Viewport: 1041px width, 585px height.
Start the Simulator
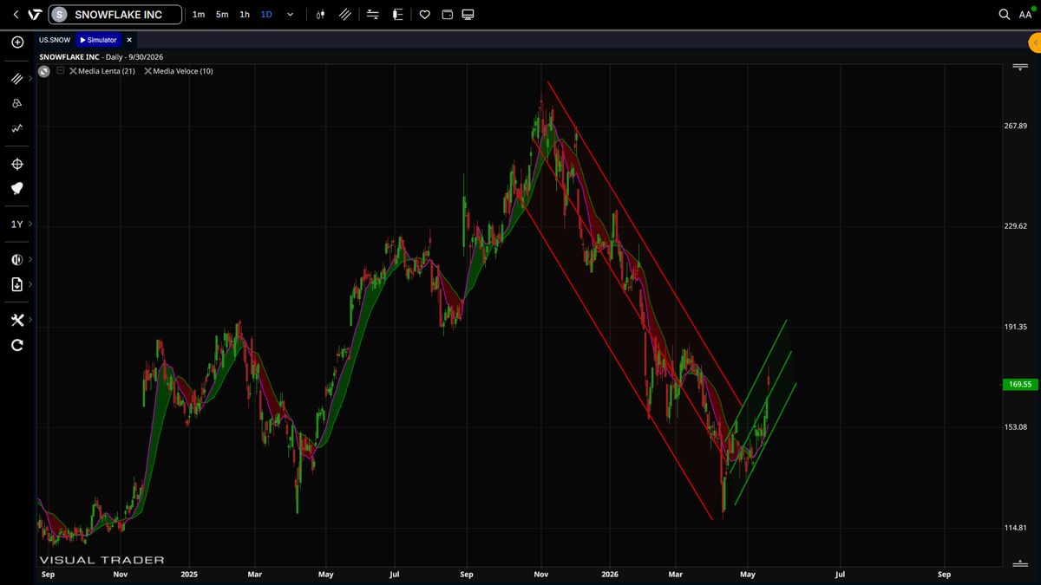point(98,40)
